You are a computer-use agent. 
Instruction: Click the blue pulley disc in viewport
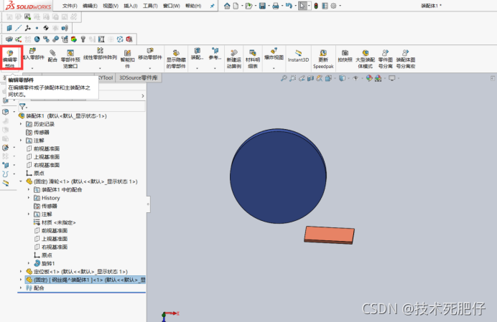(x=278, y=176)
